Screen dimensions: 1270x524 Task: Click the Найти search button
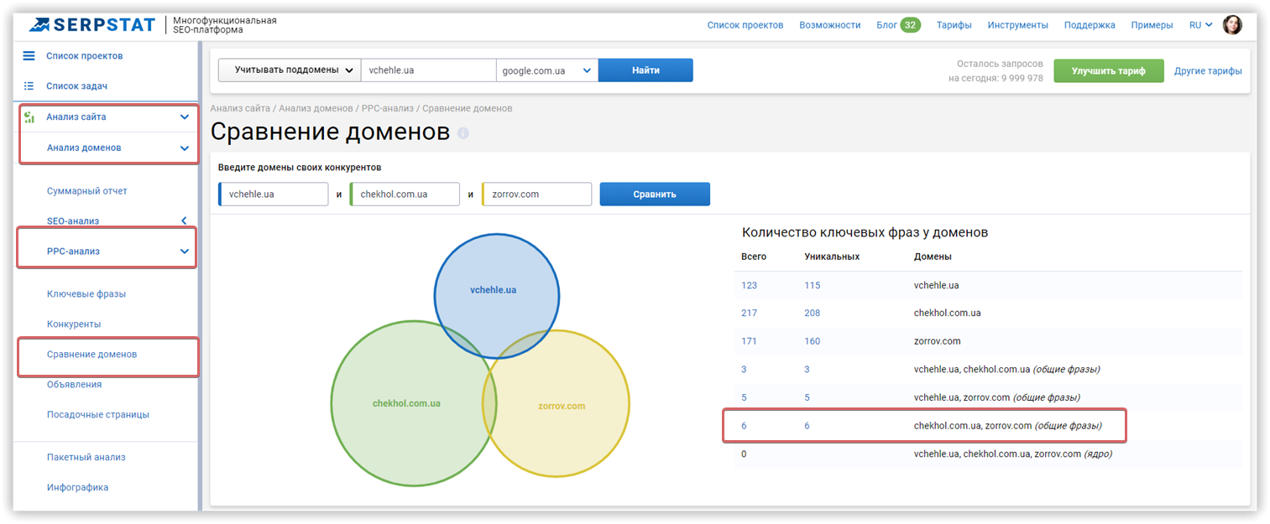pyautogui.click(x=645, y=70)
